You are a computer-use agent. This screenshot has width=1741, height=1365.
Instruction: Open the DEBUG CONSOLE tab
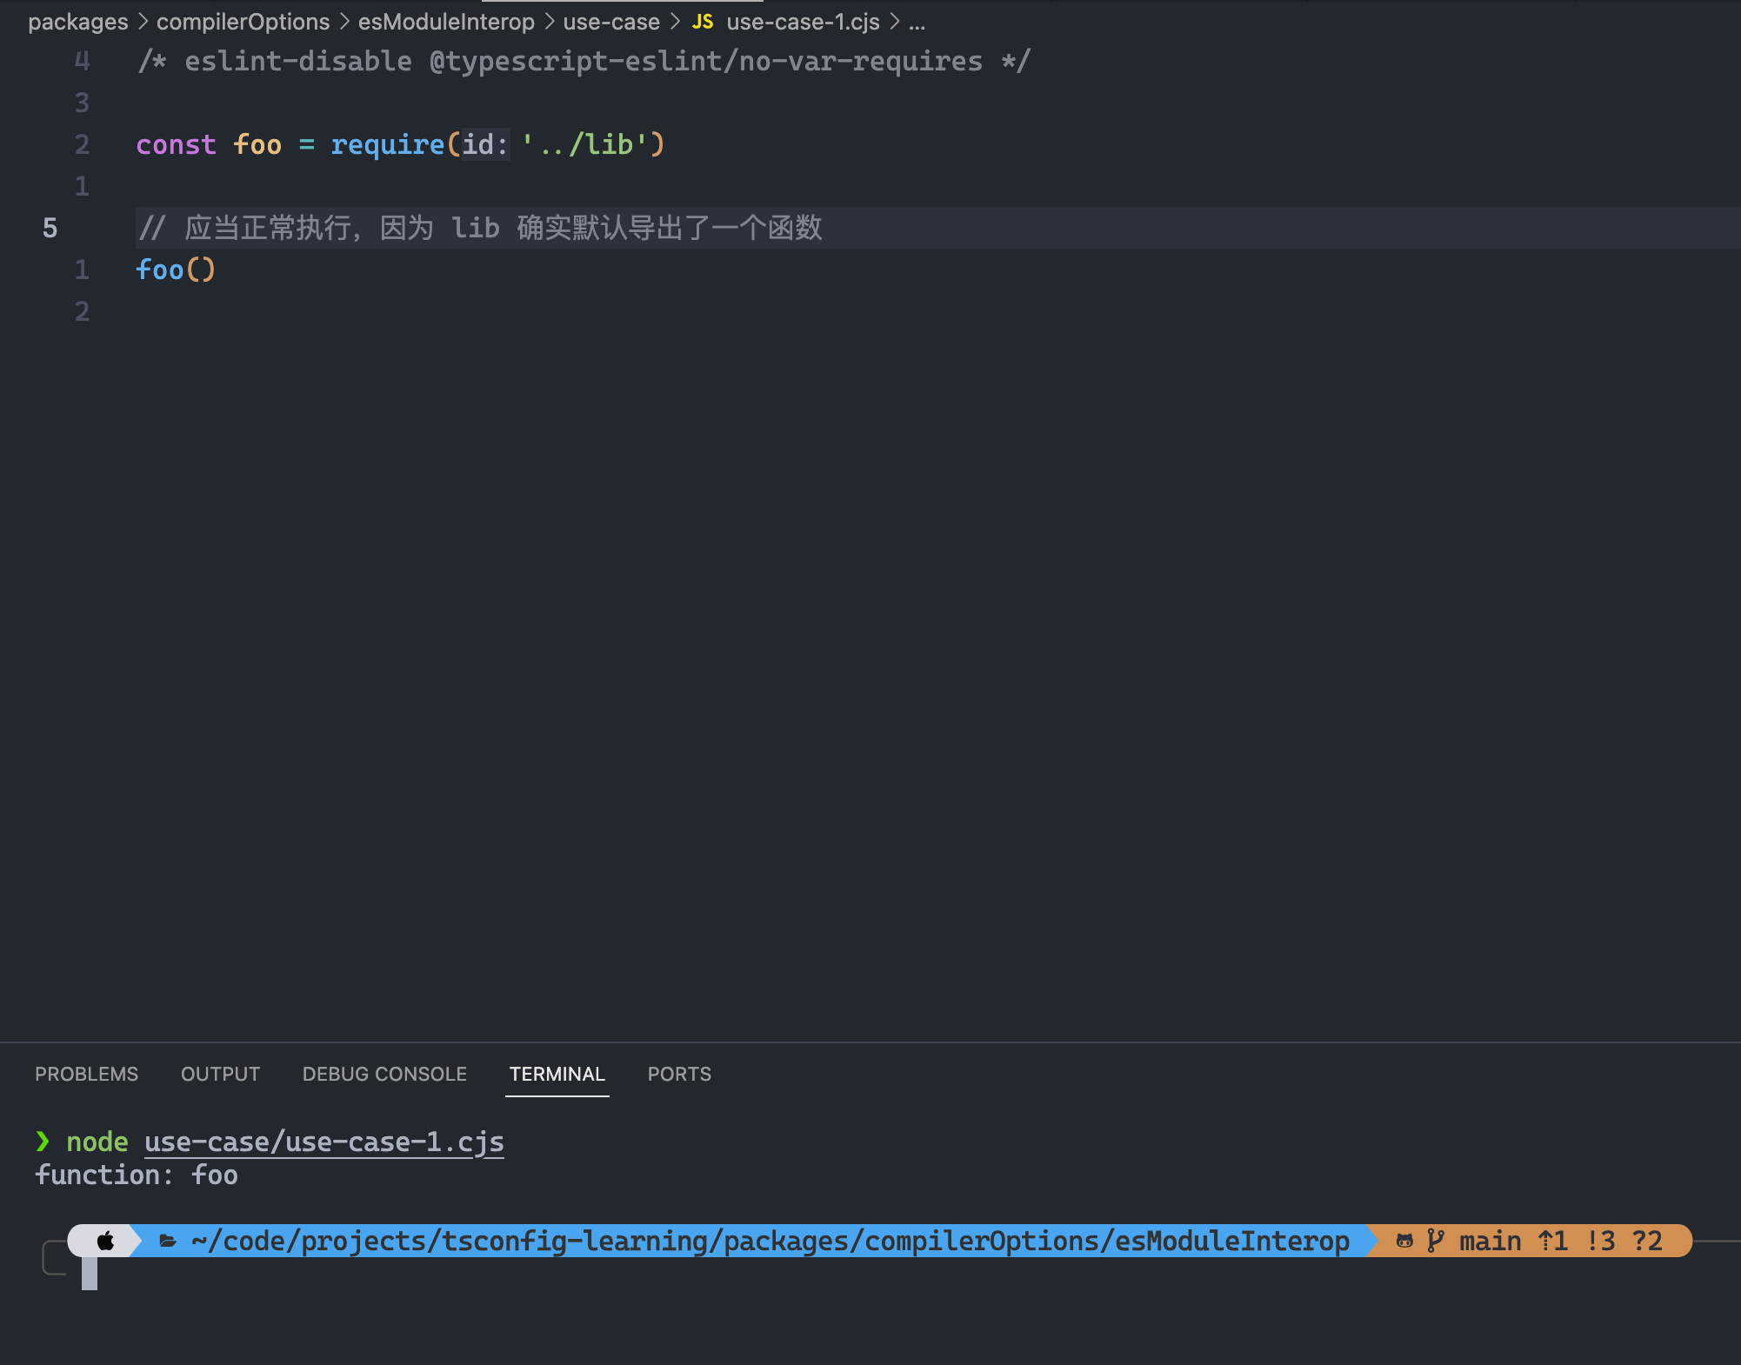[384, 1074]
